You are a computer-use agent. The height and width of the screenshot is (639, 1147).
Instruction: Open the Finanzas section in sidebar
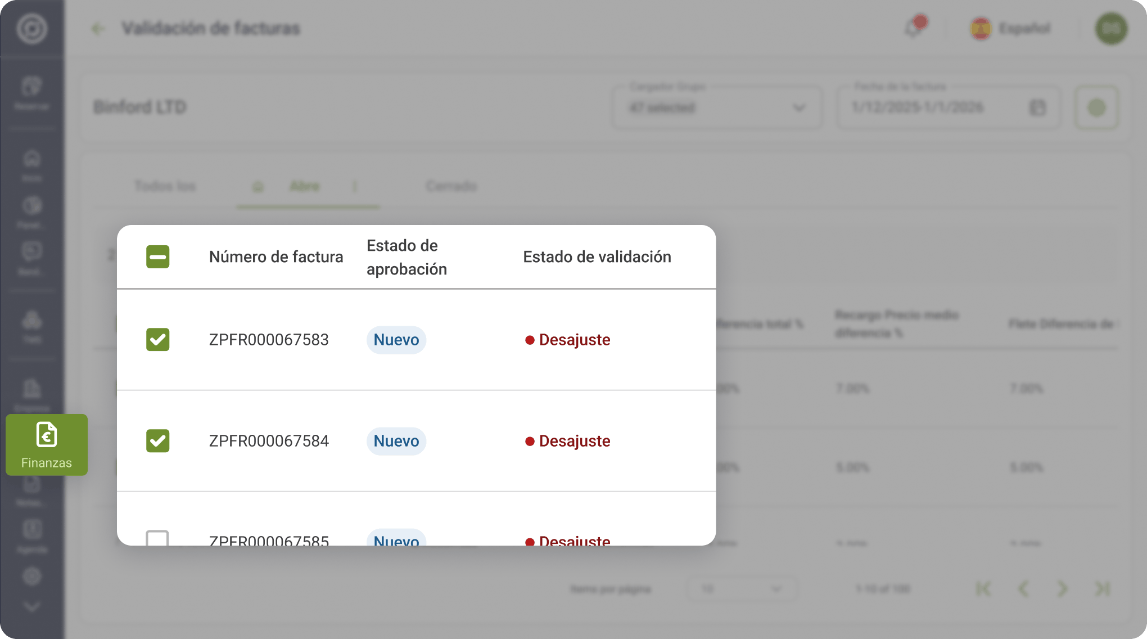point(47,445)
